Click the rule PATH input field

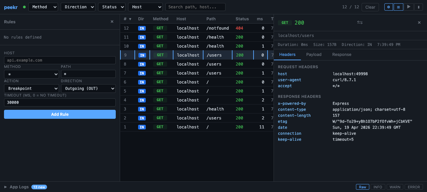point(88,74)
